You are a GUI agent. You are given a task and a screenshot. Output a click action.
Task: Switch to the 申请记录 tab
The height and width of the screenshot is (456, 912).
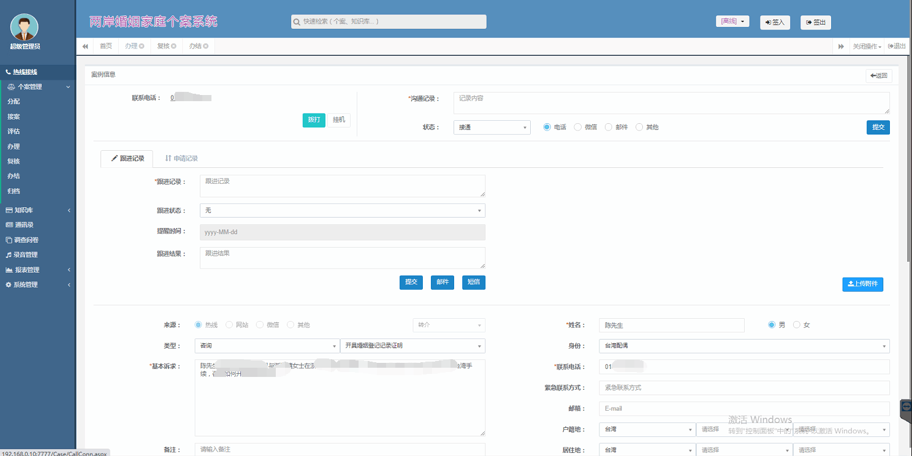click(181, 159)
